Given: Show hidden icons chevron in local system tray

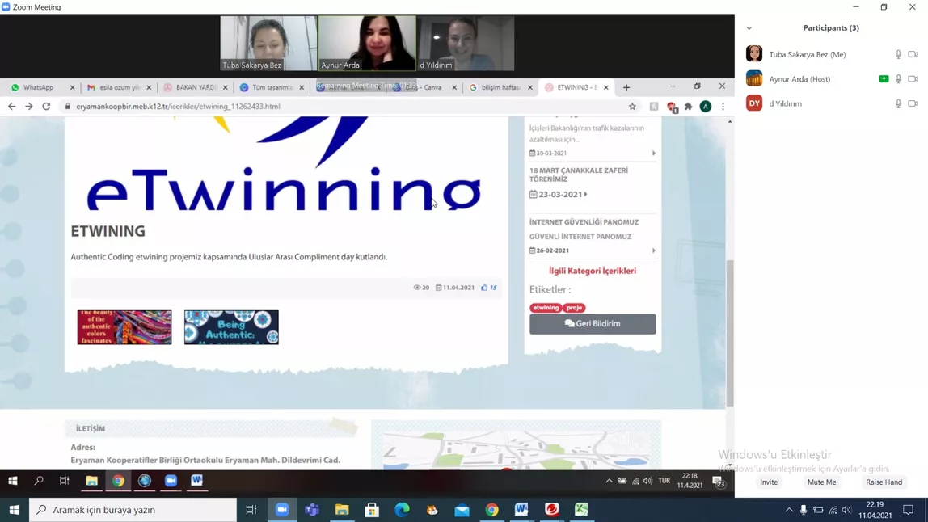Looking at the screenshot, I should tap(788, 510).
